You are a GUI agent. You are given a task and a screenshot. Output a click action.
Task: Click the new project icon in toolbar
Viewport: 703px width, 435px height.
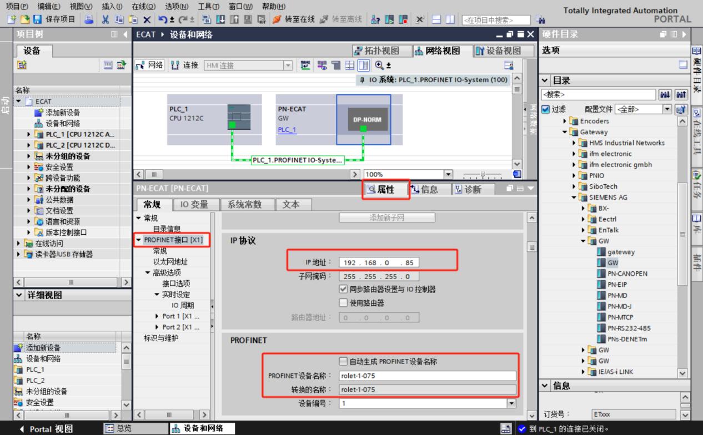(x=12, y=20)
